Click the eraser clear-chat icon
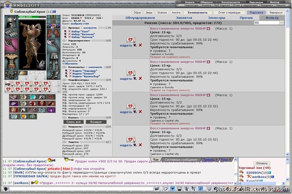 point(165,189)
